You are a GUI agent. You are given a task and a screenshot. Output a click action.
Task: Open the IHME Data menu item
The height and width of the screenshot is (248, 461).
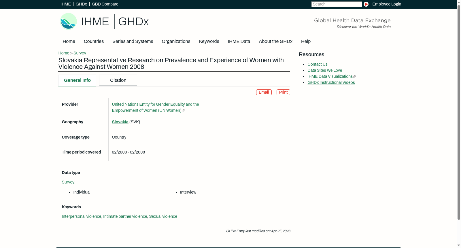(x=239, y=41)
